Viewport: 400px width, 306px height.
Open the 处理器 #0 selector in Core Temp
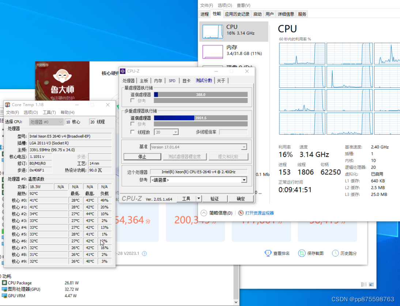pos(46,122)
